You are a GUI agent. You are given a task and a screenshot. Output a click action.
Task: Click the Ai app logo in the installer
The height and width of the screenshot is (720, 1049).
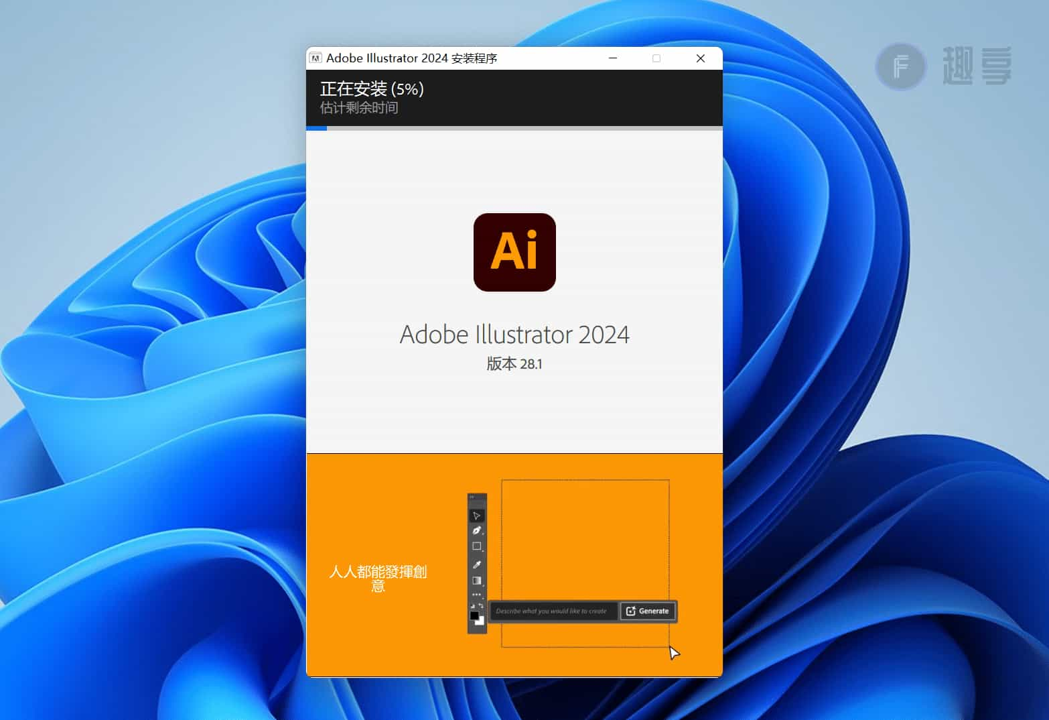[514, 252]
